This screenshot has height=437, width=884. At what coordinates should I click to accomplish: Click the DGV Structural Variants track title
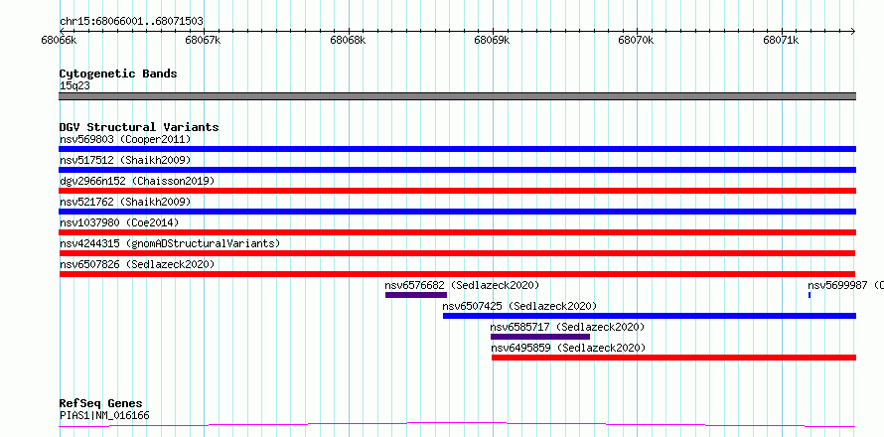[x=139, y=127]
